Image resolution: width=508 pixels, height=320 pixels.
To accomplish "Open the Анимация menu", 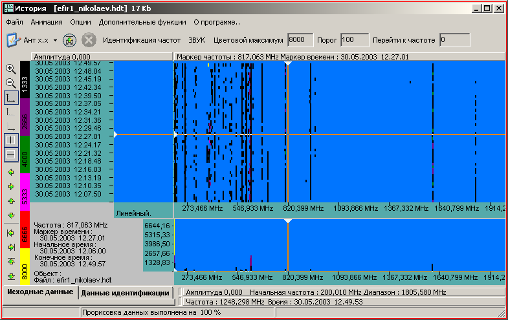I will pos(47,22).
